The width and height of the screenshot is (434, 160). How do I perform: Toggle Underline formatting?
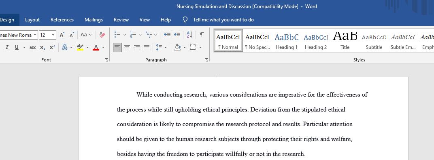[x=17, y=47]
